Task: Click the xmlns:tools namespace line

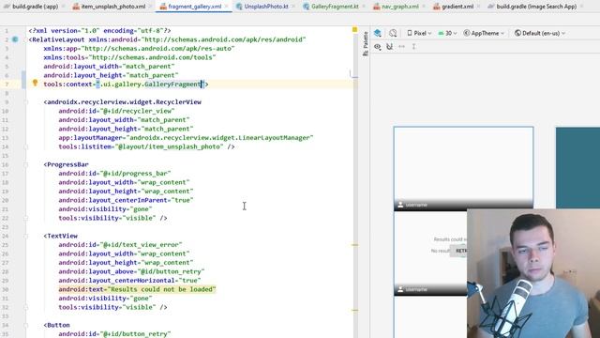Action: point(129,57)
